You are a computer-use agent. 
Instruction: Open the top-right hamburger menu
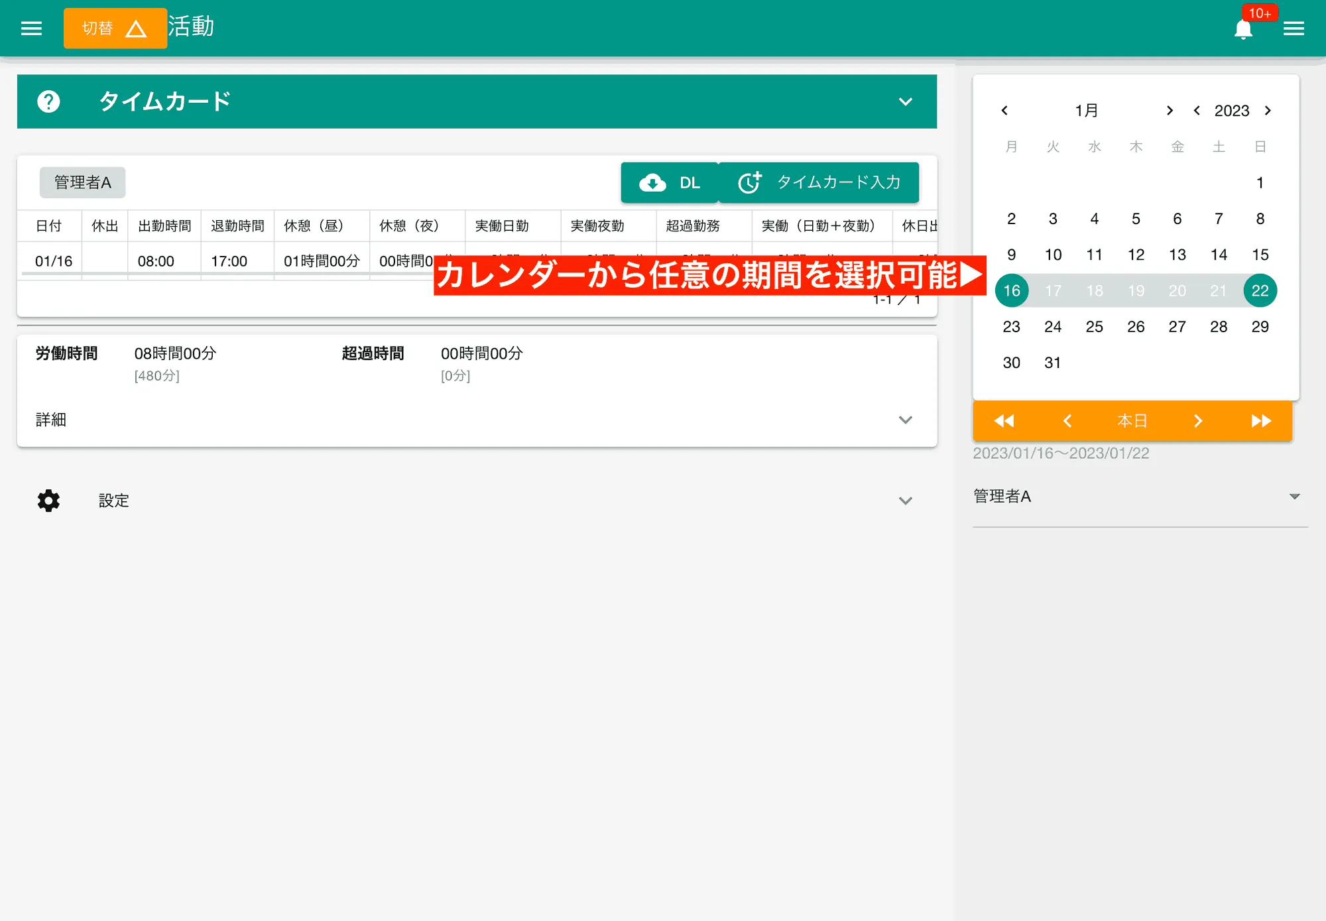(1294, 28)
